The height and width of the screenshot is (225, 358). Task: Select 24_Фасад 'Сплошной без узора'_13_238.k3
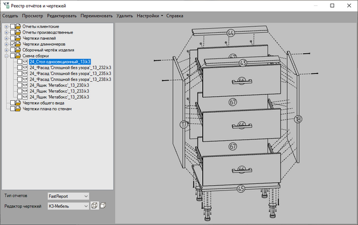[x=70, y=79]
